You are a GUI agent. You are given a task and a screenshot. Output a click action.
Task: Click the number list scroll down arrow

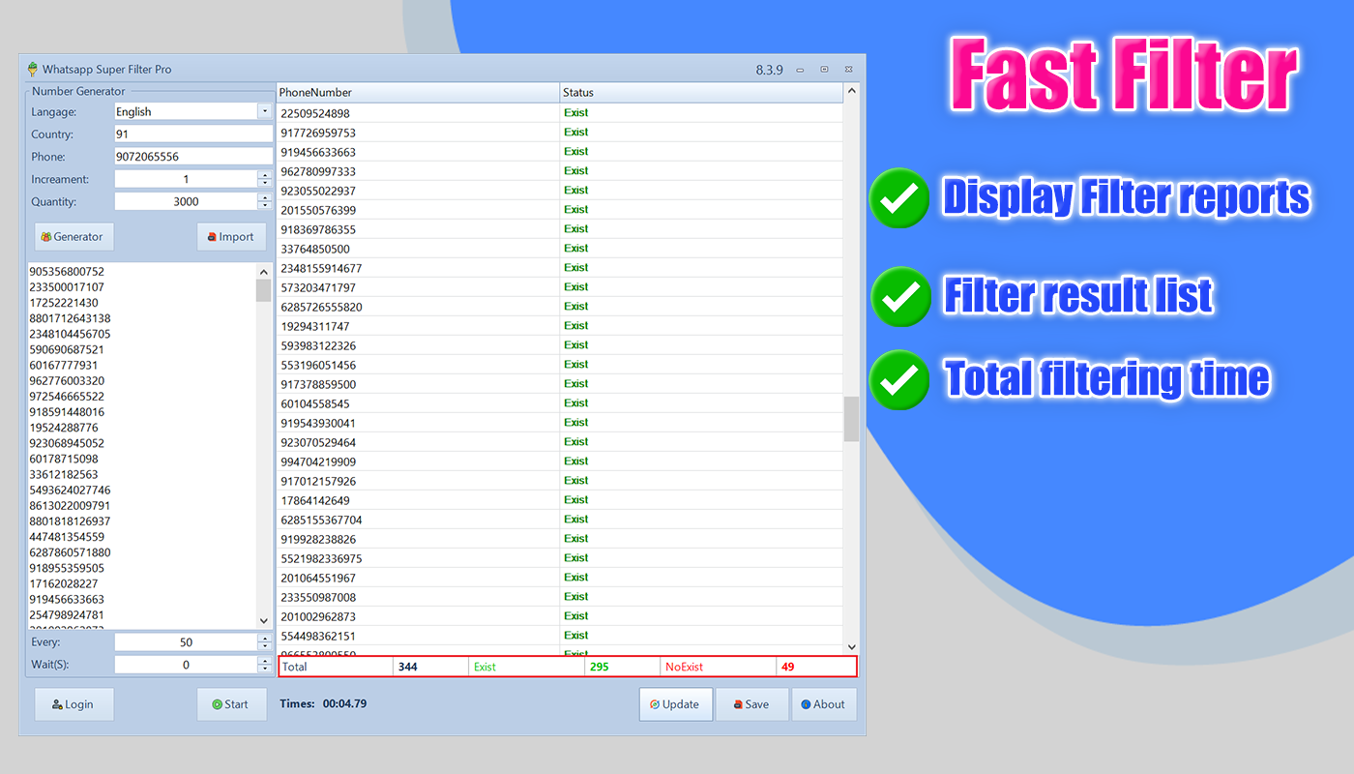(x=264, y=620)
